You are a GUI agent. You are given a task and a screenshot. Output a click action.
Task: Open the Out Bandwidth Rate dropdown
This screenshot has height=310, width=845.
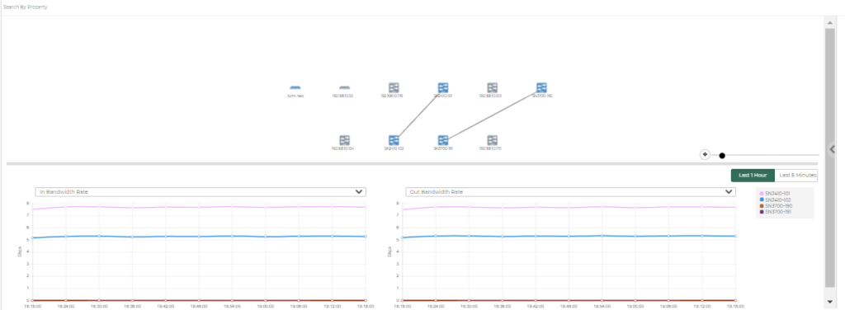tap(570, 191)
